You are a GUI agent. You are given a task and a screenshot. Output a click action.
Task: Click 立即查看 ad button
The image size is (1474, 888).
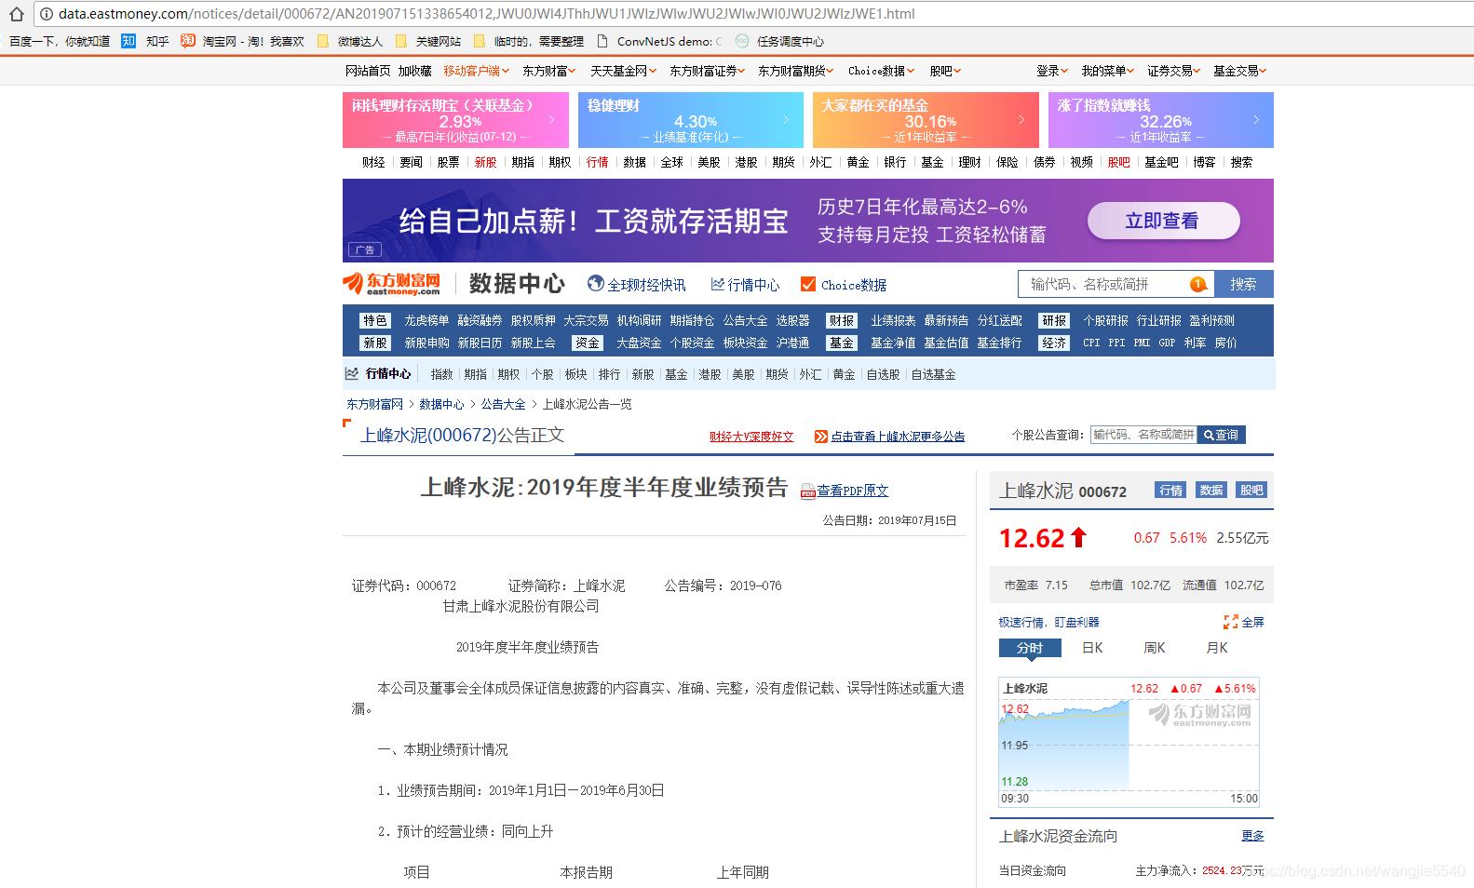pyautogui.click(x=1163, y=221)
